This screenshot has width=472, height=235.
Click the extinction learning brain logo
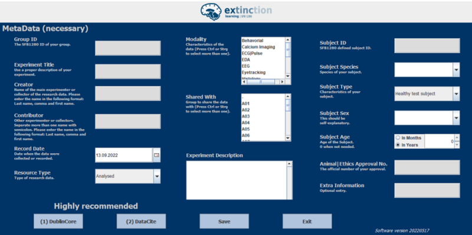(x=211, y=12)
